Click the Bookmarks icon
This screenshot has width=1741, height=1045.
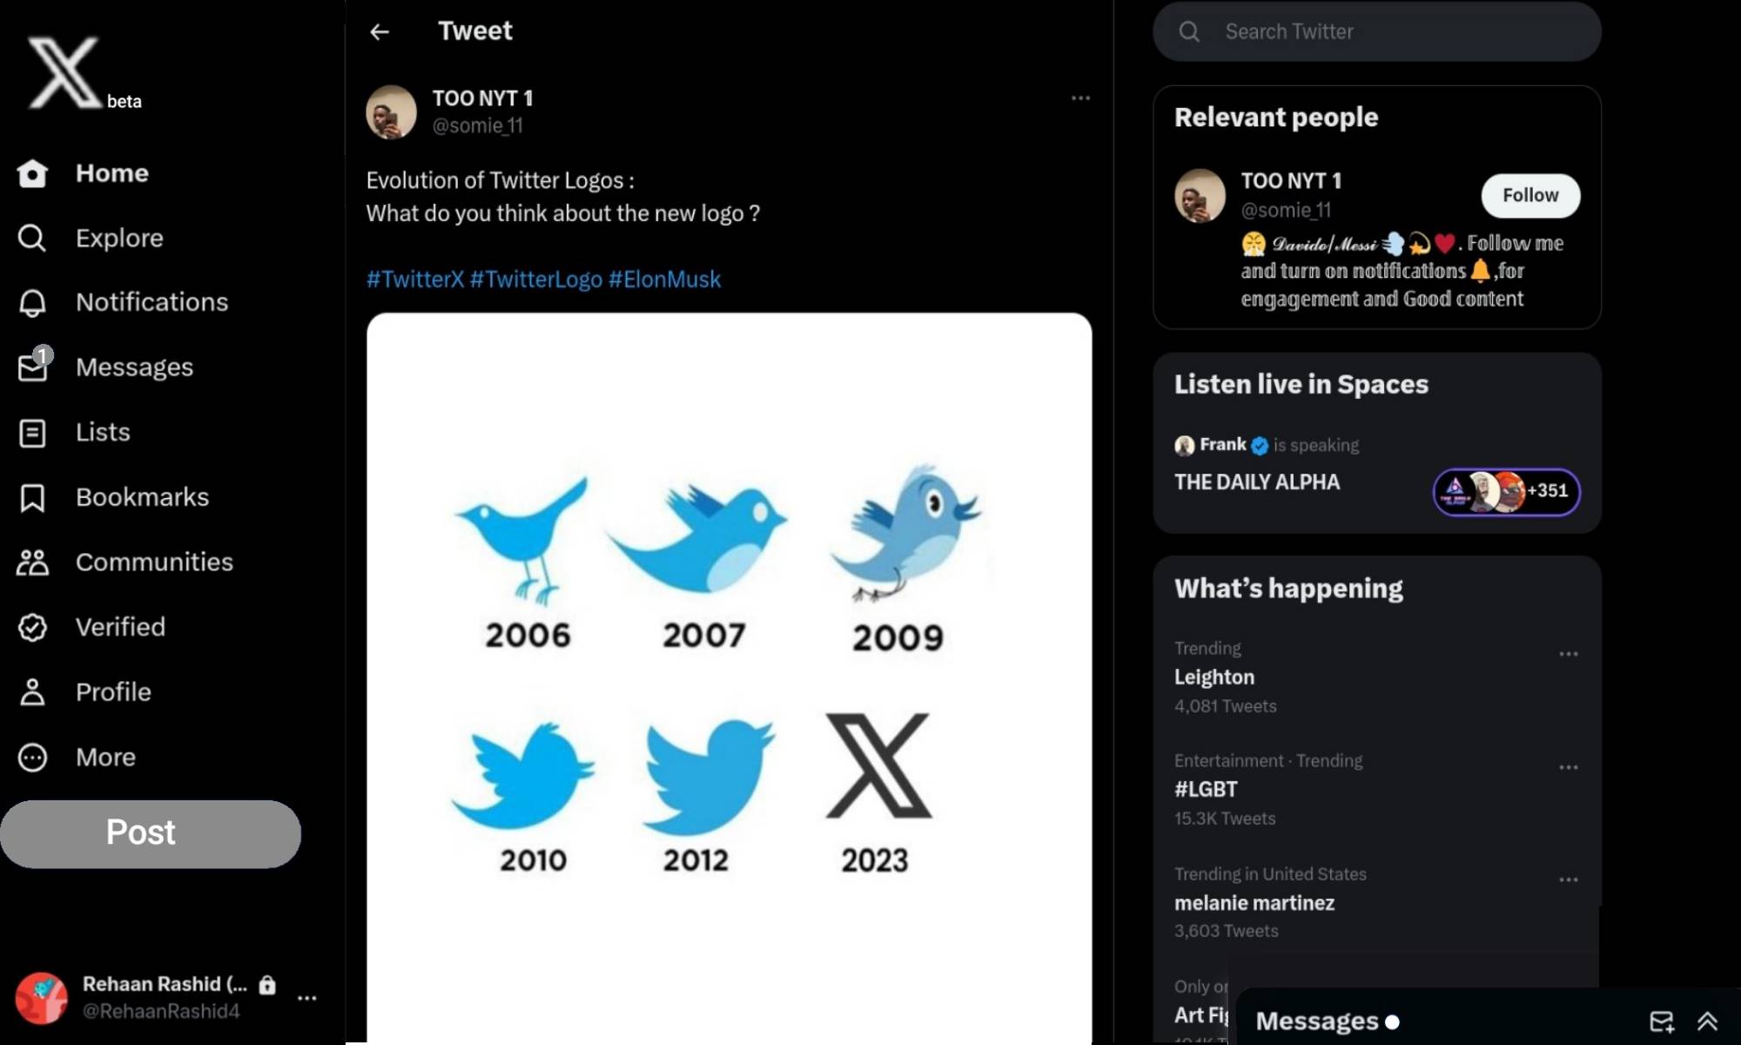[31, 497]
